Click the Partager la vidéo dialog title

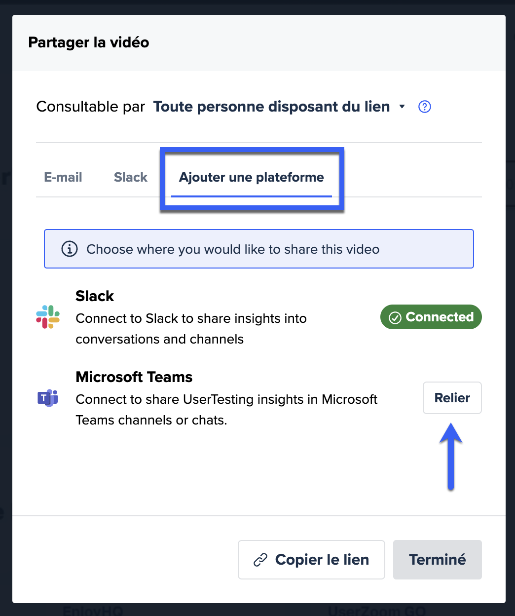pos(89,42)
